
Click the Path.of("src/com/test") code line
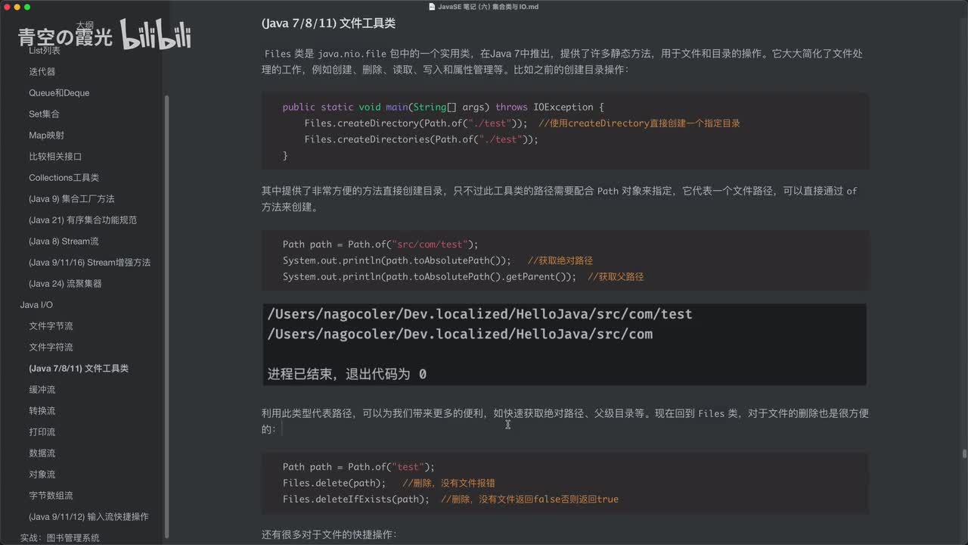tap(380, 244)
